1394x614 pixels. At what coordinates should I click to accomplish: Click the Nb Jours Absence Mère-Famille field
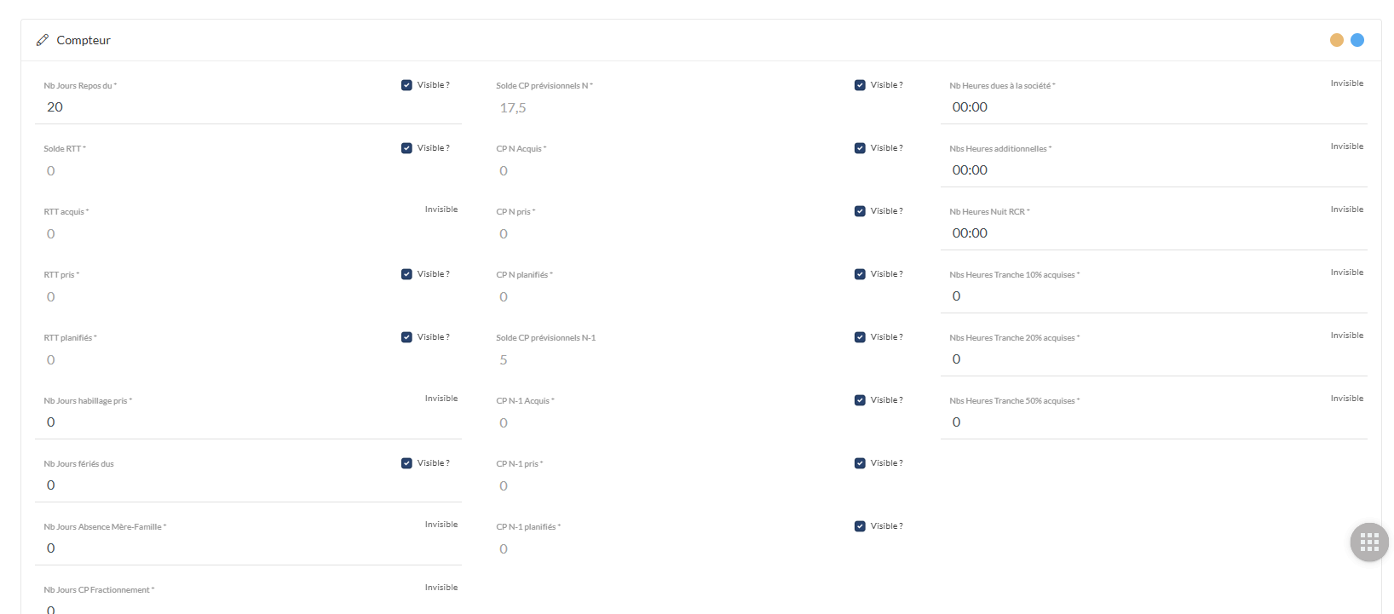[247, 548]
